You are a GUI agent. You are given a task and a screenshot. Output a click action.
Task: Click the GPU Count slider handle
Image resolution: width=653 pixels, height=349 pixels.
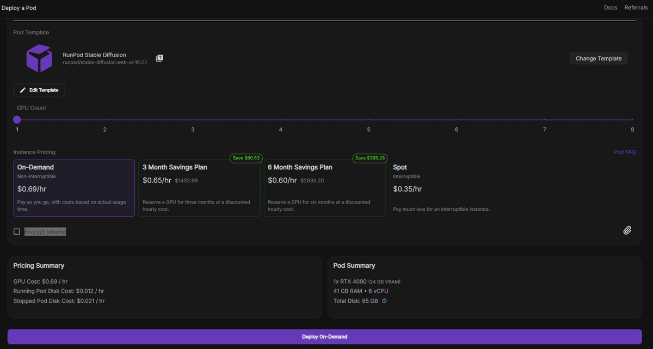click(17, 119)
